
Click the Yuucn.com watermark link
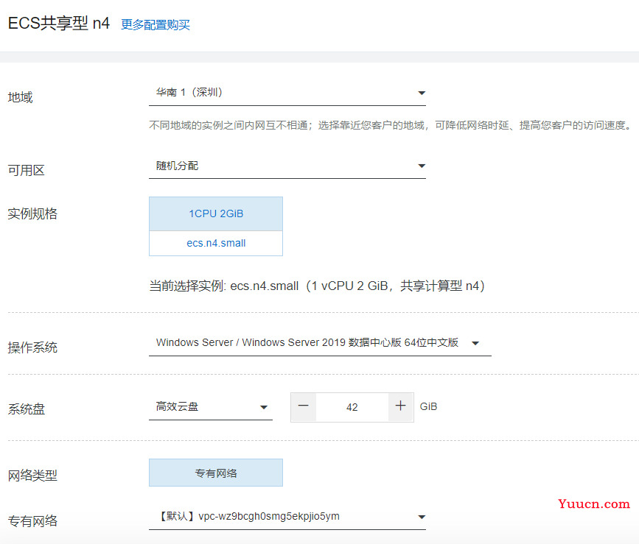pos(594,504)
